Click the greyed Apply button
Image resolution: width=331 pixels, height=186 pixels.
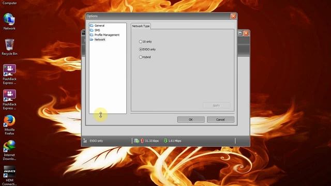216,105
